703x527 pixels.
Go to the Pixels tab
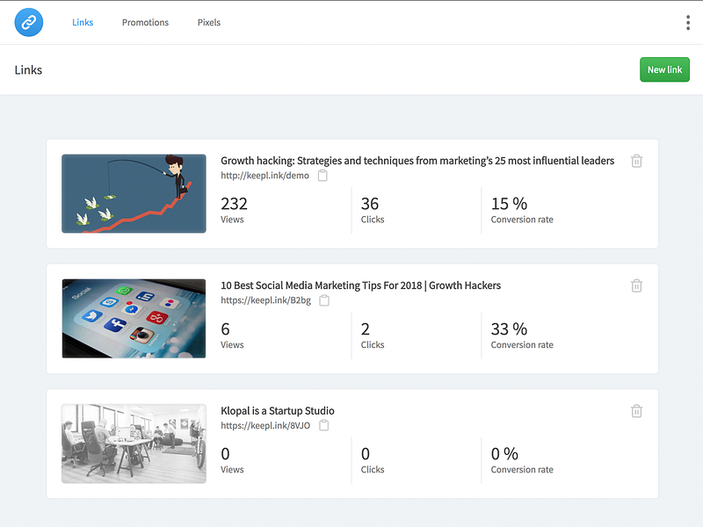(209, 23)
